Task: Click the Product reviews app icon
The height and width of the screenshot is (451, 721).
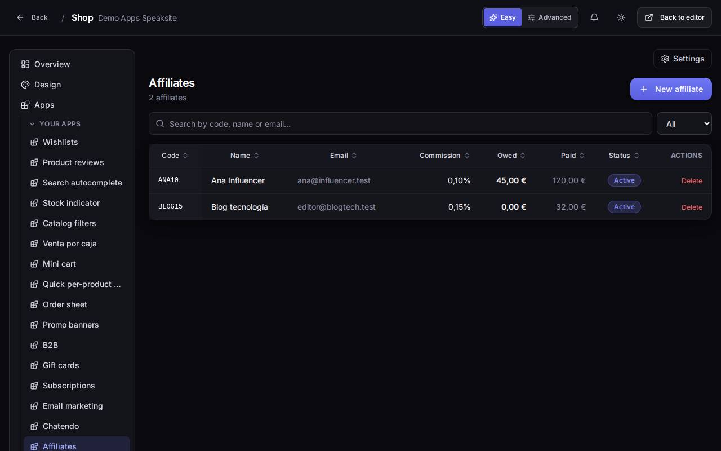Action: click(x=34, y=162)
